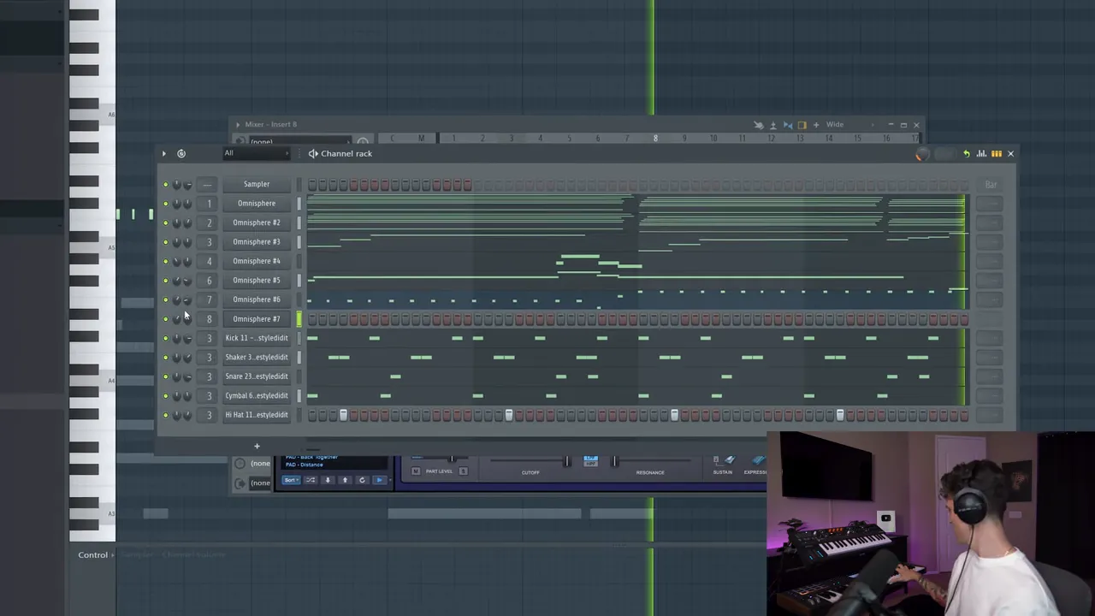
Task: Click the first step of Sampler row
Action: pos(312,185)
